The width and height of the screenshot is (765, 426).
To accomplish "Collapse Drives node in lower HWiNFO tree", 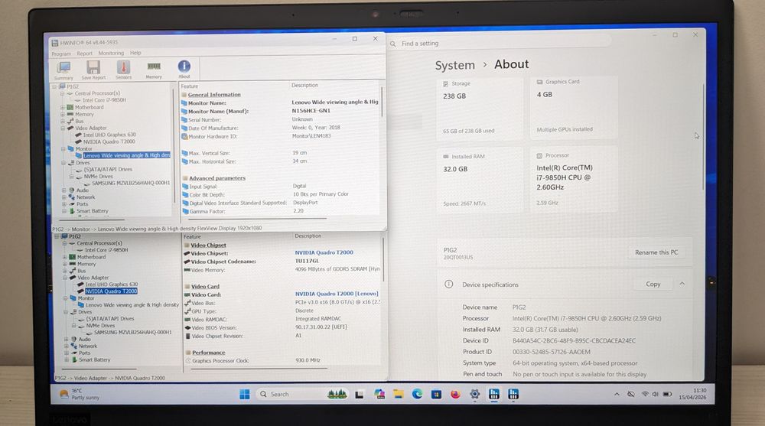I will pyautogui.click(x=65, y=312).
